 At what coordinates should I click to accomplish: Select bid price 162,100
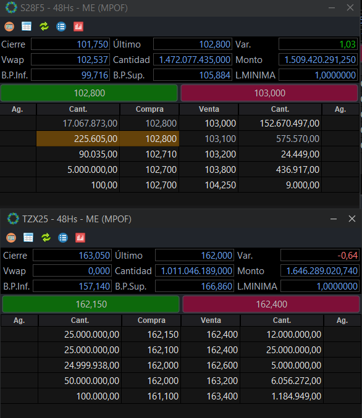pyautogui.click(x=151, y=349)
